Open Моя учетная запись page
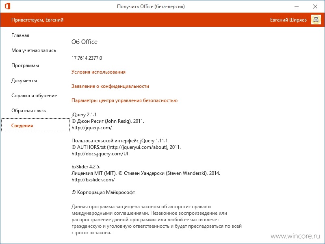 [34, 50]
